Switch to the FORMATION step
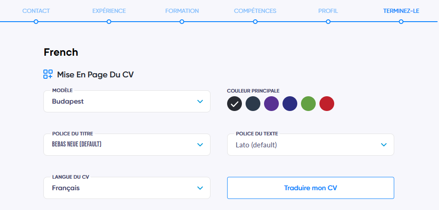Screen dimensions: 439x210 (x=182, y=11)
